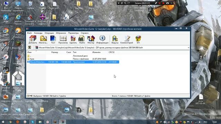221x124 pixels.
Task: Open the Команды menu
Action: coord(38,33)
